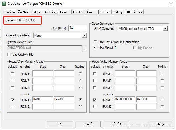Enable NoInit for RAM2

click(162, 81)
